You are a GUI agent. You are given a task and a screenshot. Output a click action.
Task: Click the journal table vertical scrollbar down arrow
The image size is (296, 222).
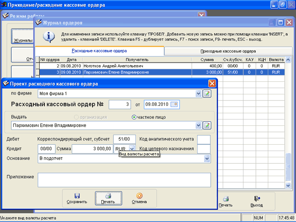[x=288, y=185]
